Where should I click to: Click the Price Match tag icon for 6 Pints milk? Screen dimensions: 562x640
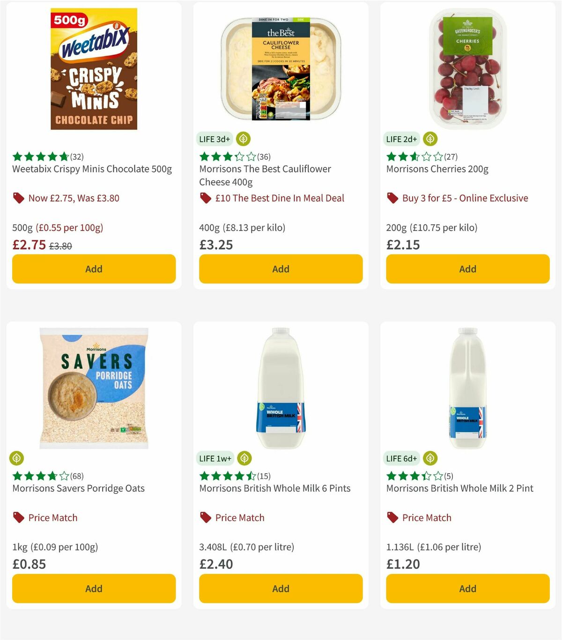(x=205, y=518)
